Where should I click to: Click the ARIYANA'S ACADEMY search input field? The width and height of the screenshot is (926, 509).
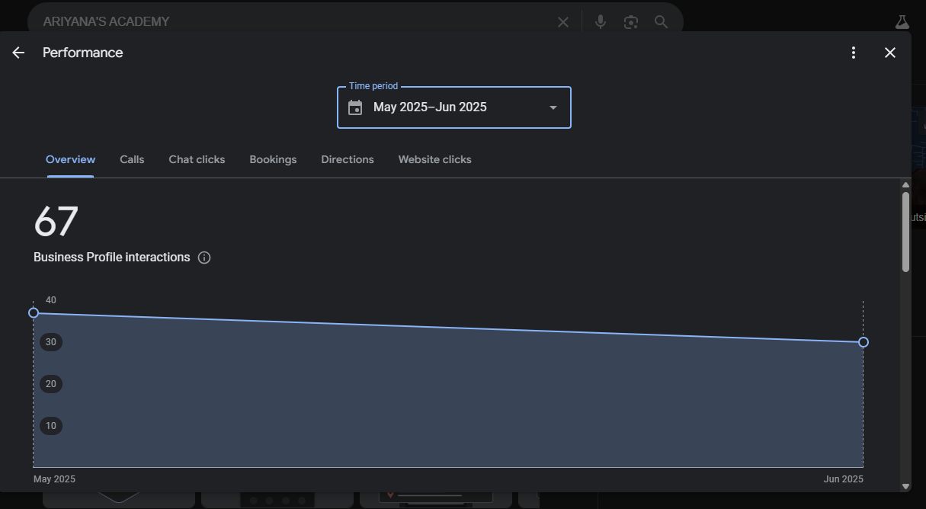coord(290,22)
